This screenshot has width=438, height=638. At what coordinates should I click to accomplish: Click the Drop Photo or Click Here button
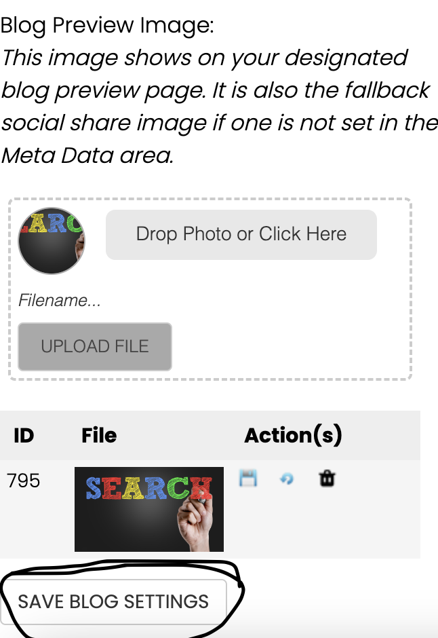tap(241, 234)
